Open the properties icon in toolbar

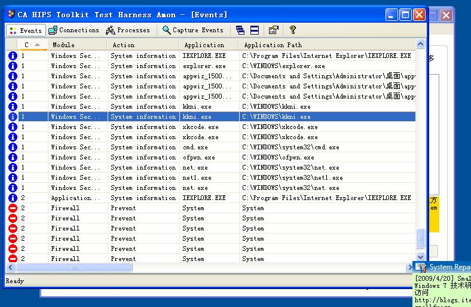click(x=274, y=30)
